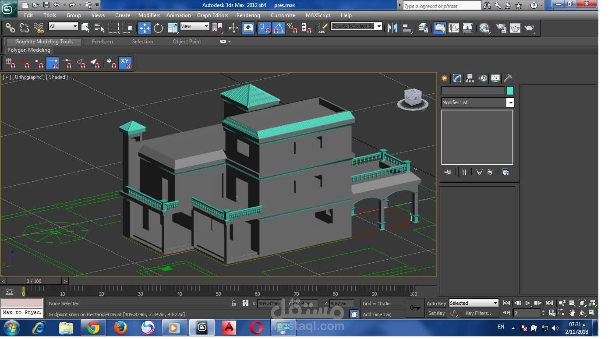Open the Render Setup dialog
The image size is (615, 339).
tap(501, 28)
